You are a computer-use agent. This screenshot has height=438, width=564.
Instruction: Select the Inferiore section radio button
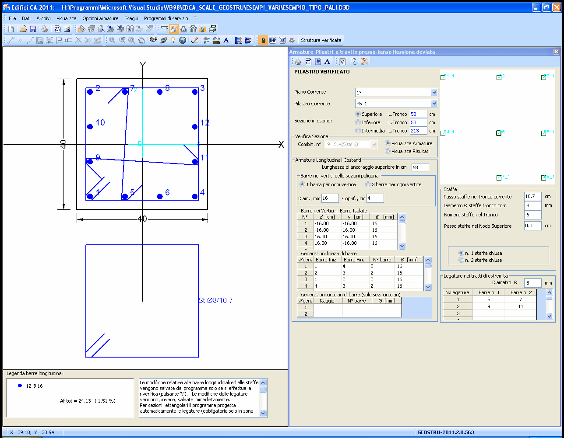tap(358, 122)
